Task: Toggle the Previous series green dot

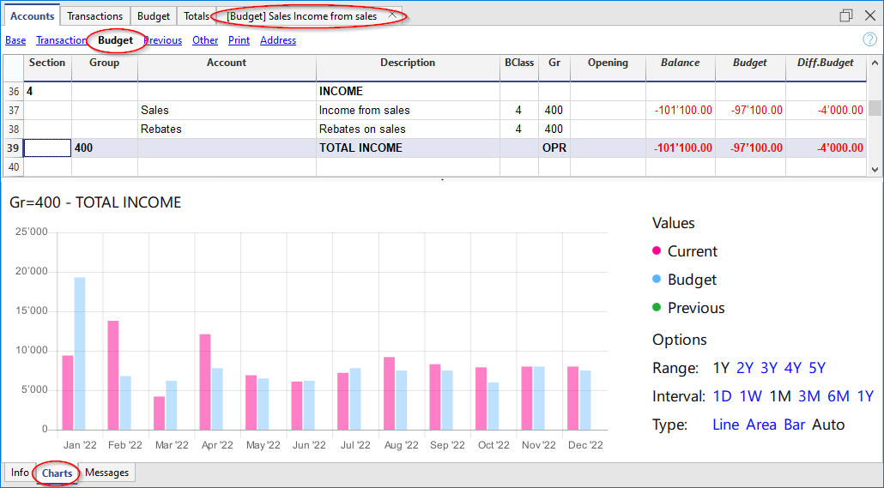Action: (657, 308)
